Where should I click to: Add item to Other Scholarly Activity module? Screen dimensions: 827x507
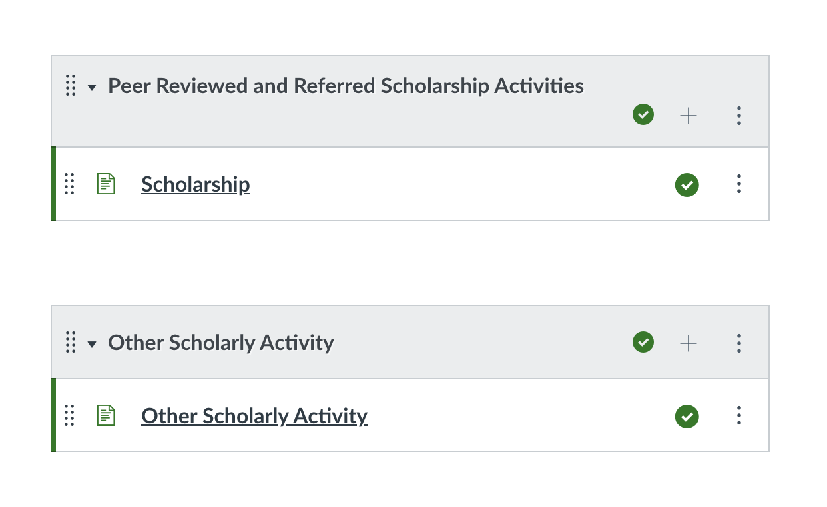[688, 343]
